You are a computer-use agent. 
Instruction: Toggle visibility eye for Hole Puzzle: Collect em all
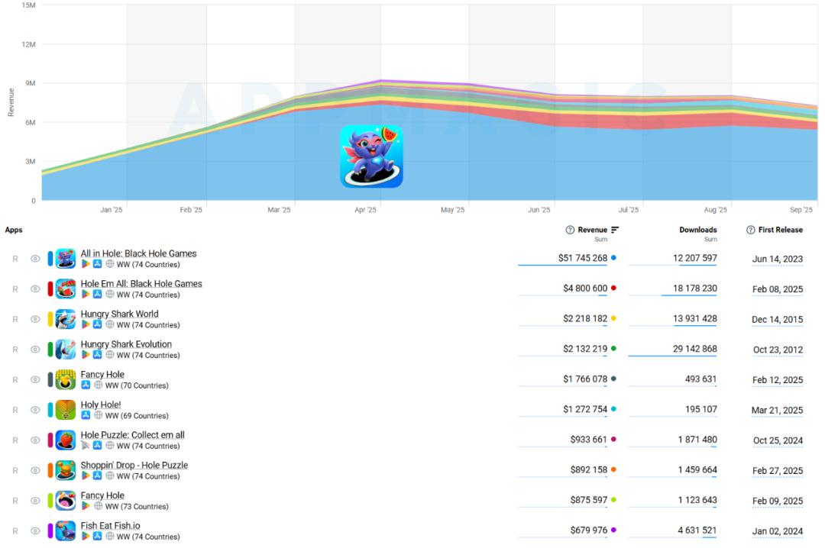pos(35,440)
